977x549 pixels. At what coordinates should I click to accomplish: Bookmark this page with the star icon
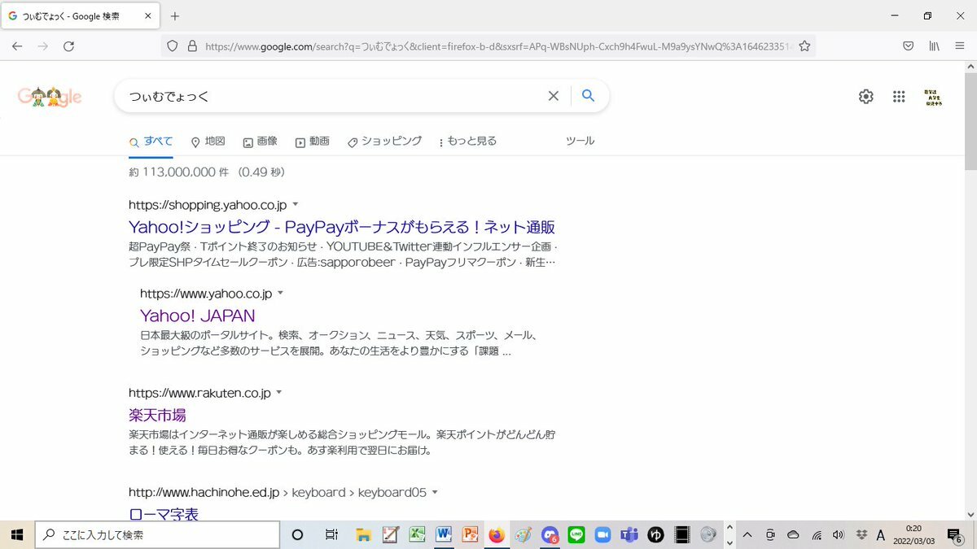(804, 46)
